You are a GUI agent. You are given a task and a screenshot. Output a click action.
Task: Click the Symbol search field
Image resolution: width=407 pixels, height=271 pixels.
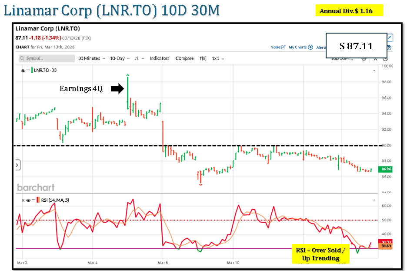click(46, 58)
